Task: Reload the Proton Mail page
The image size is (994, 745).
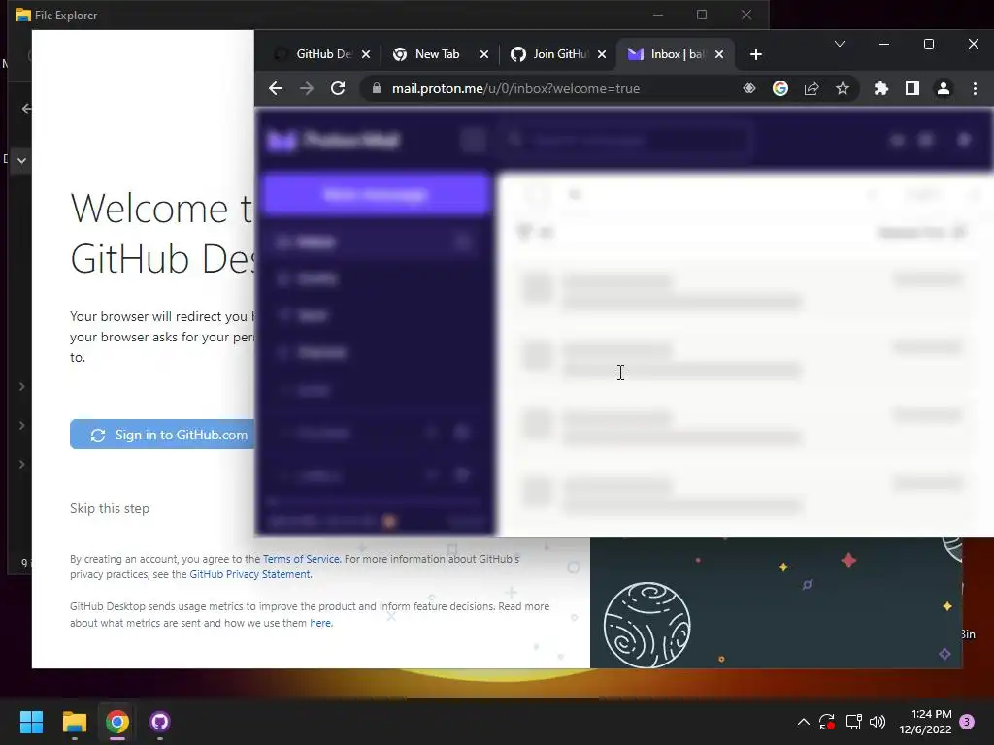Action: (338, 88)
